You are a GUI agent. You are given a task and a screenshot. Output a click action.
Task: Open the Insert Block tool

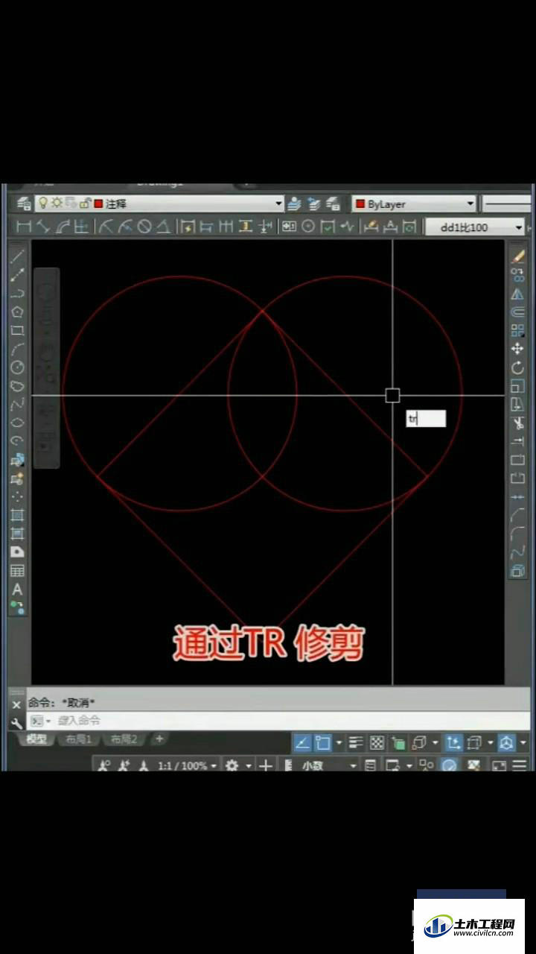click(x=17, y=460)
